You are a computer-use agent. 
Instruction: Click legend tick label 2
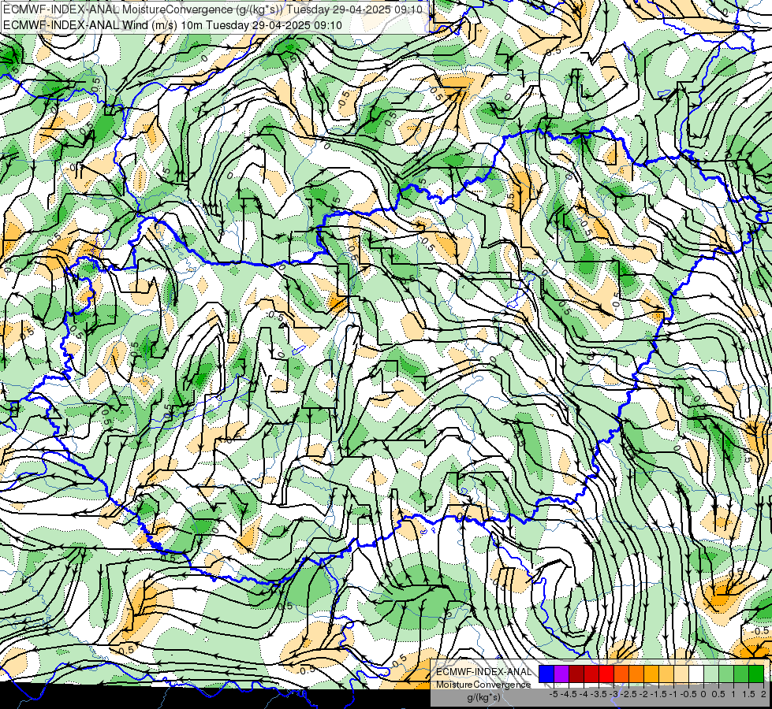763,694
